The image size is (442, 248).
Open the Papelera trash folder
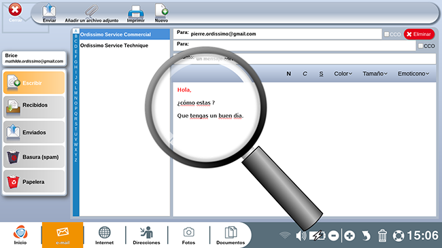(x=34, y=181)
